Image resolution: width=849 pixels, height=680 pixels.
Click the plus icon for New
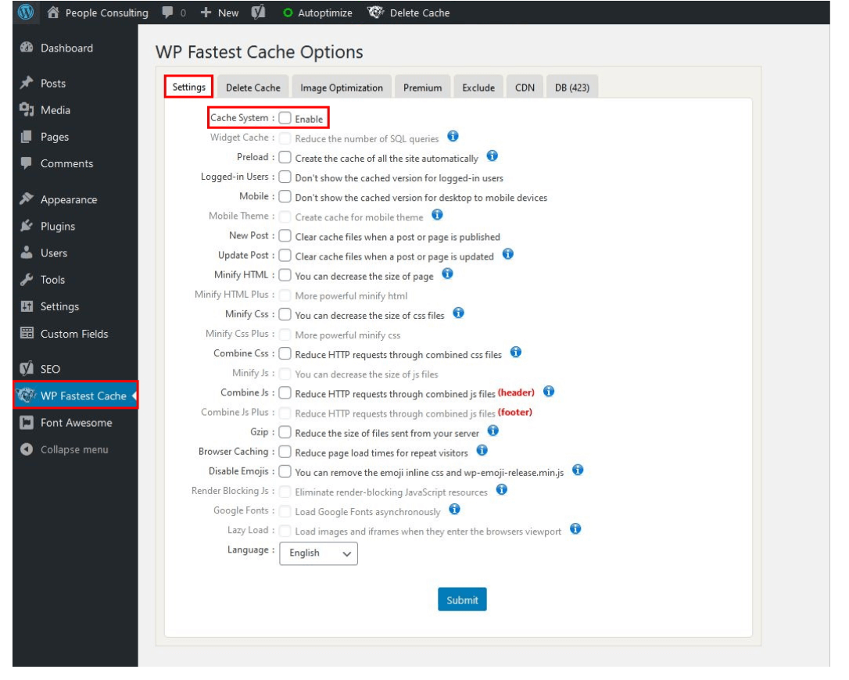[x=206, y=12]
